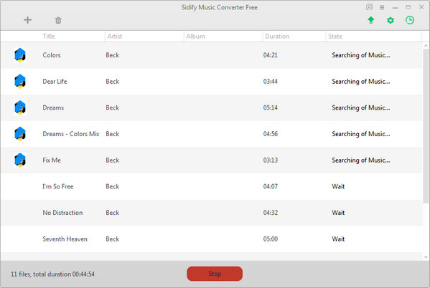Click the State column header

coord(335,36)
